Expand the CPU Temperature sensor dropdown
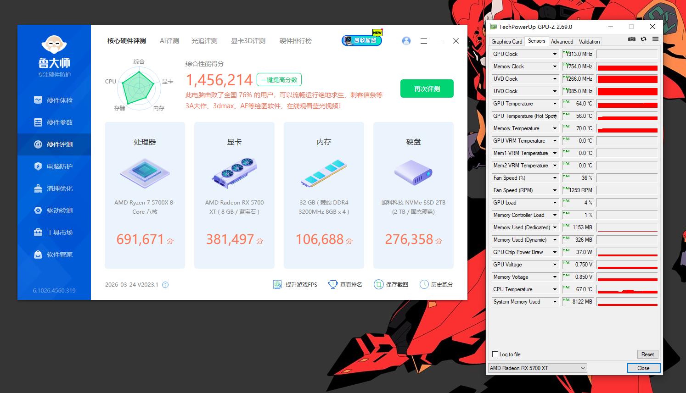 [555, 289]
